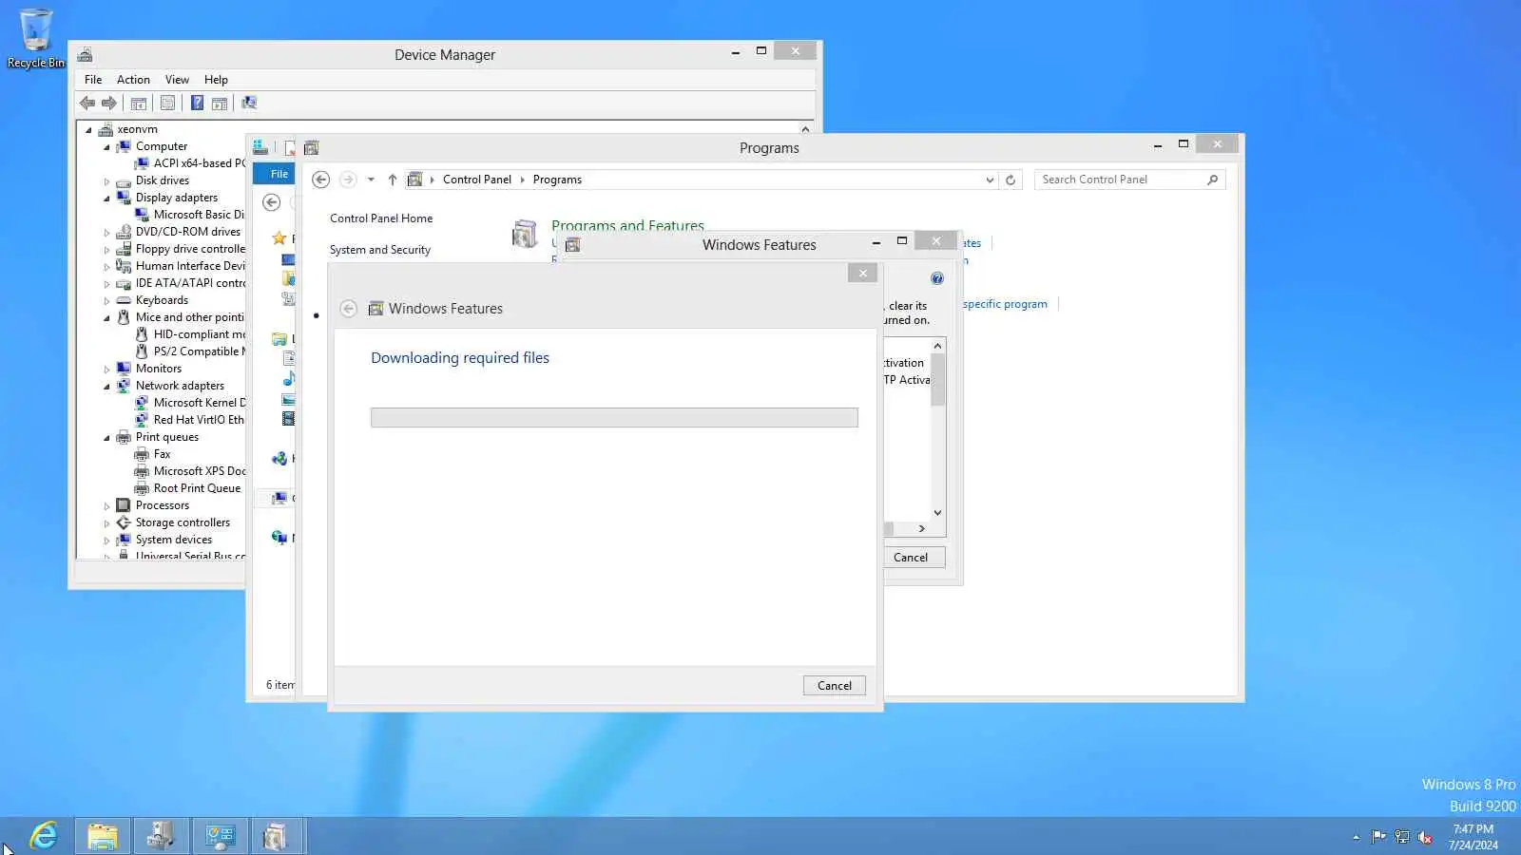The height and width of the screenshot is (855, 1521).
Task: Expand the Disk drives node
Action: (x=106, y=180)
